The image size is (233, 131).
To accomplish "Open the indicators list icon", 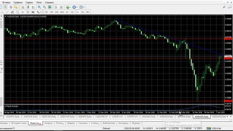I will tap(67, 7).
